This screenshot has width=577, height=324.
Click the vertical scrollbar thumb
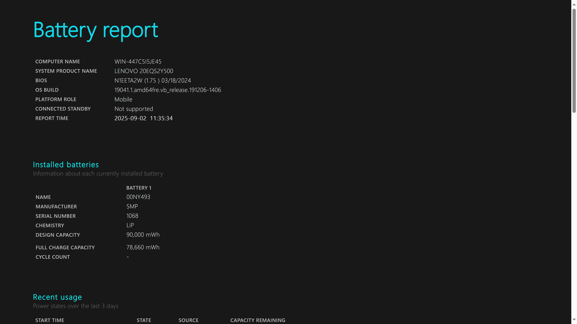[574, 61]
